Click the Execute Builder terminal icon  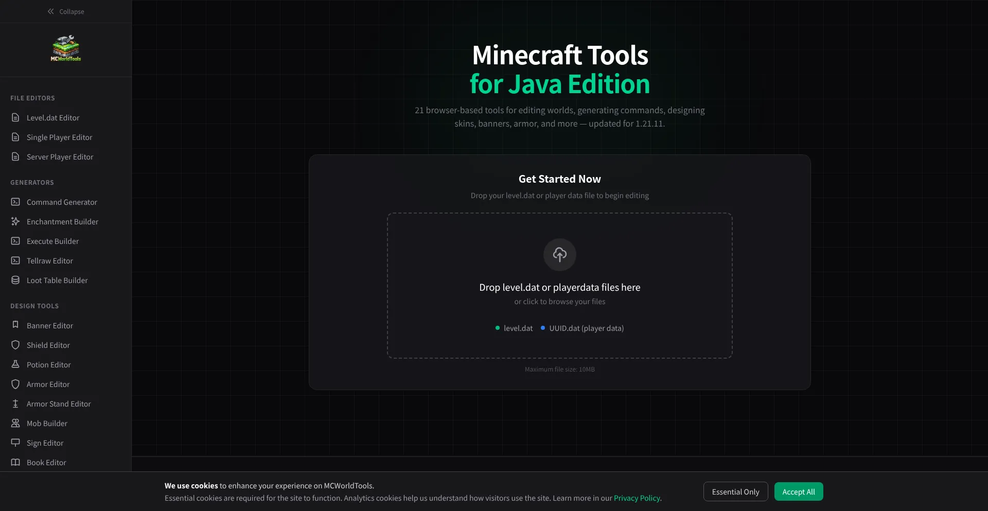(15, 241)
